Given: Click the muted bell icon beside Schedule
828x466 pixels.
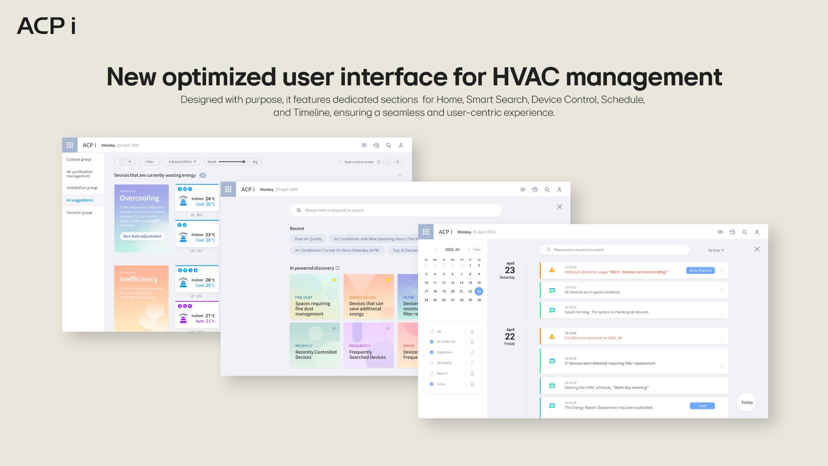Looking at the screenshot, I should click(x=472, y=362).
